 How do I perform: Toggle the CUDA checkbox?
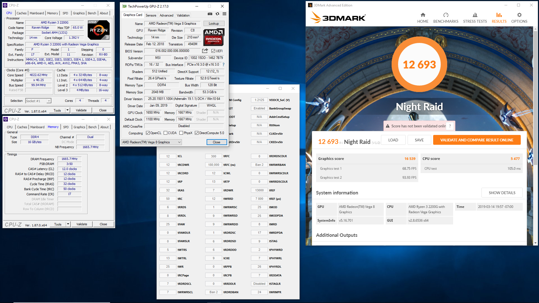coord(165,133)
